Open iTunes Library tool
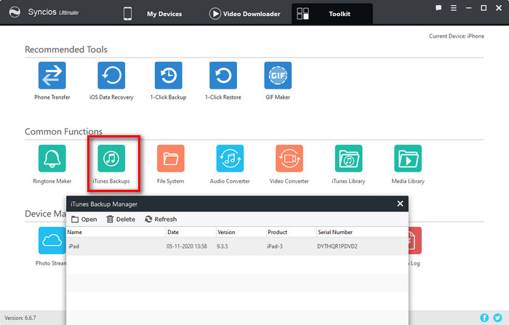The width and height of the screenshot is (509, 325). pos(348,159)
